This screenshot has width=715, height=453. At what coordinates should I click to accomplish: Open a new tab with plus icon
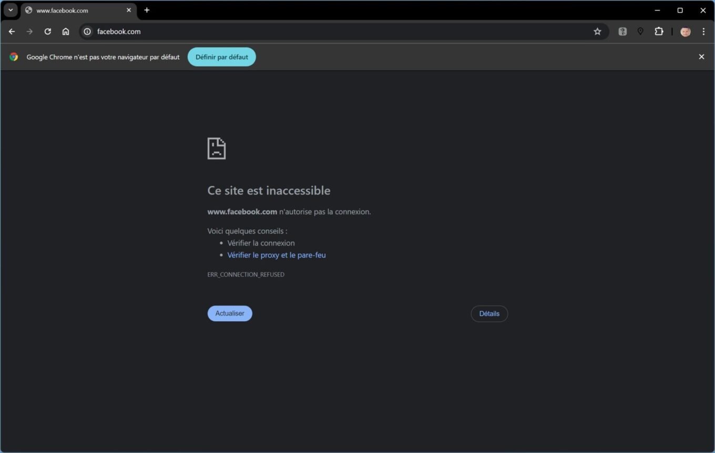(x=147, y=10)
